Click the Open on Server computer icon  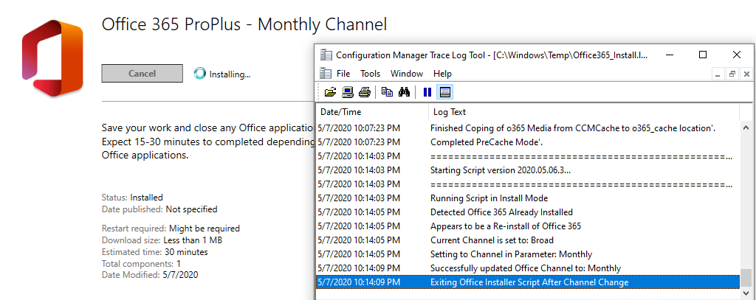click(x=347, y=92)
